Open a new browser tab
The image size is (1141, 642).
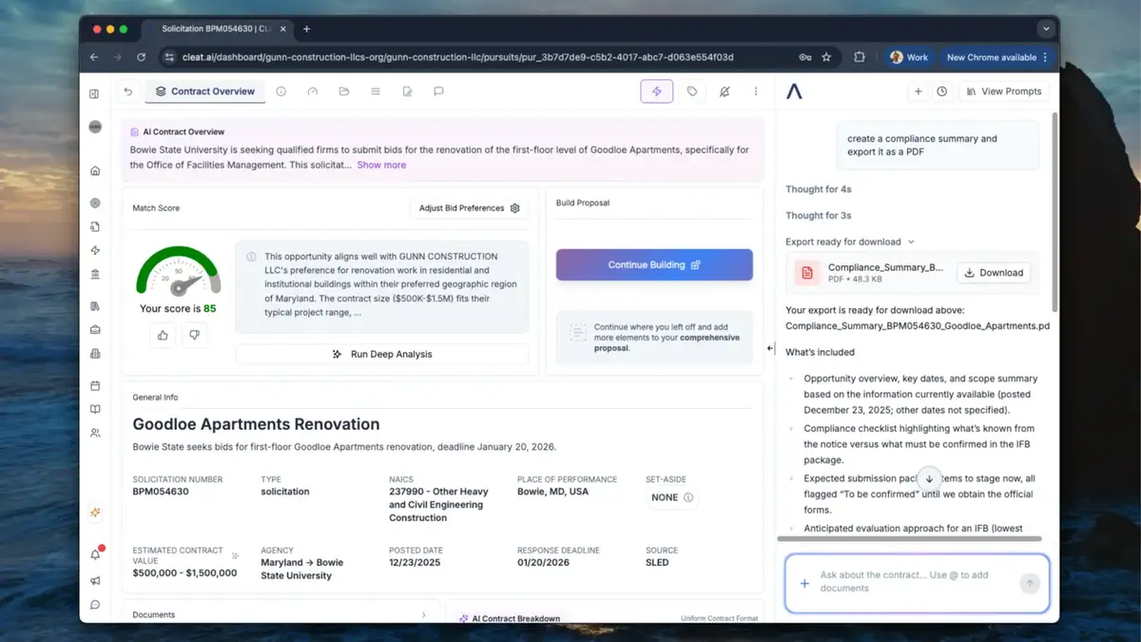306,29
